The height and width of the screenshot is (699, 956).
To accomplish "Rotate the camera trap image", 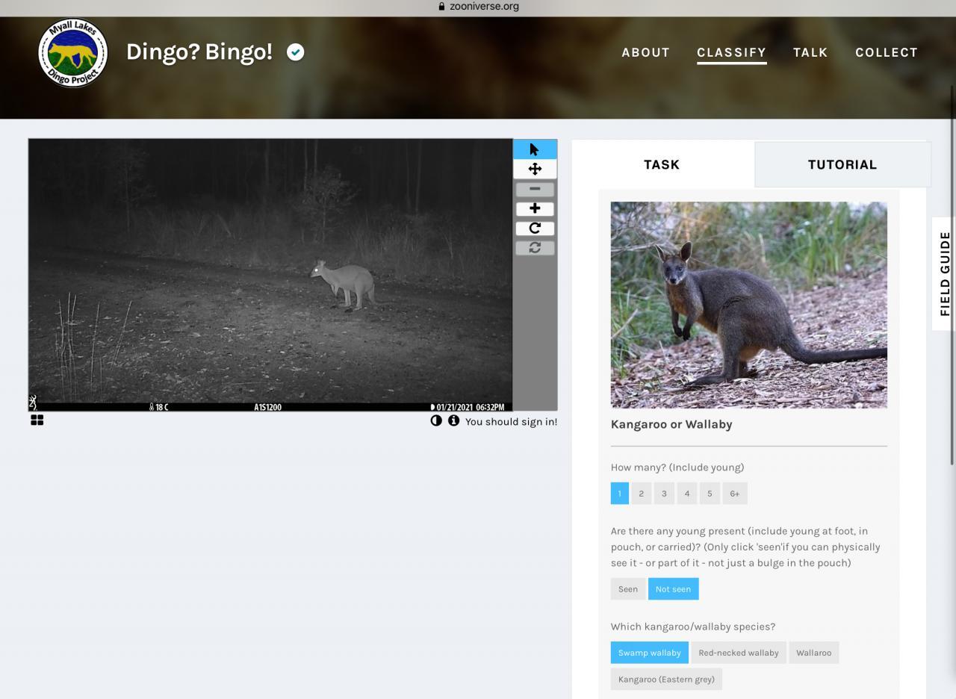I will (535, 228).
